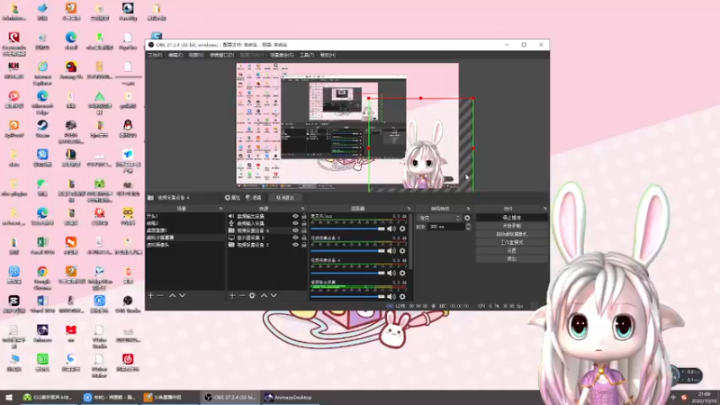Toggle lock on 音频输入采集 source

(x=303, y=223)
